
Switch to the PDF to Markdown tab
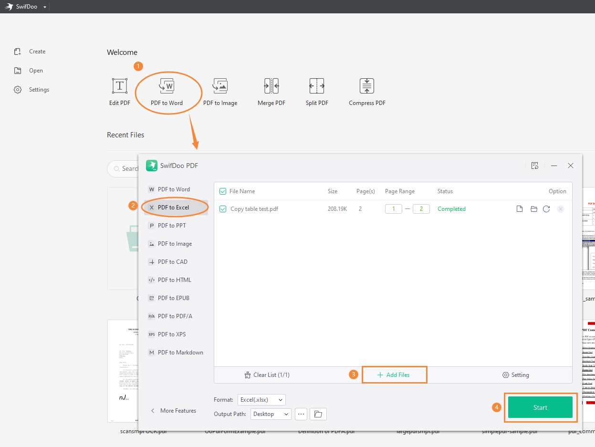click(176, 353)
